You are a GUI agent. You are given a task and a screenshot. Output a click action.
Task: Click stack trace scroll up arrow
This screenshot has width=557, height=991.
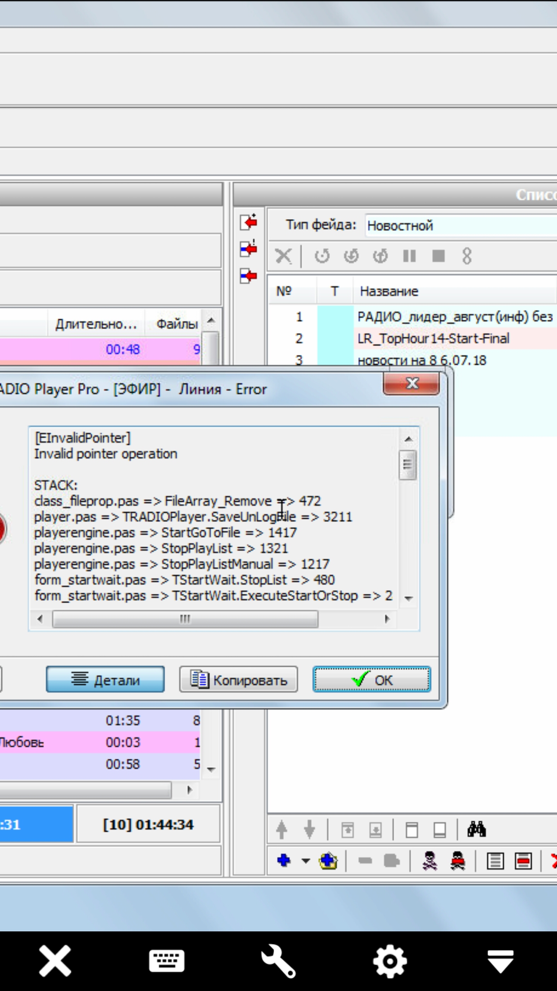click(408, 439)
